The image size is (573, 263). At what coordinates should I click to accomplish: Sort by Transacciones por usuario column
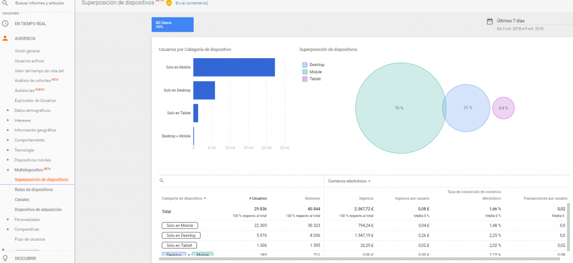click(545, 198)
